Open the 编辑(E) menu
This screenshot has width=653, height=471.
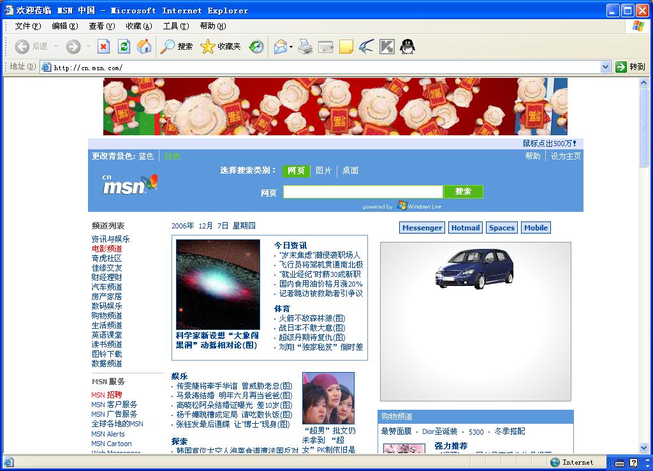(x=65, y=26)
